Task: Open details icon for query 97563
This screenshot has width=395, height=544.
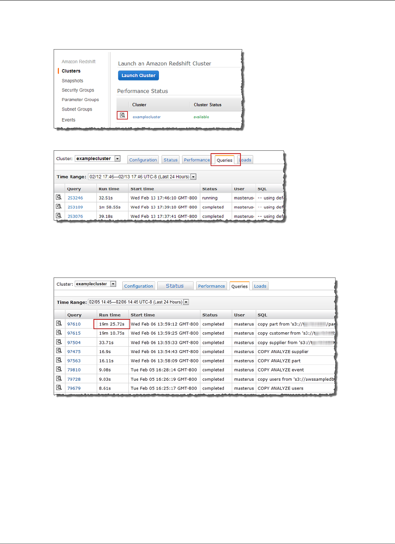Action: (x=59, y=360)
